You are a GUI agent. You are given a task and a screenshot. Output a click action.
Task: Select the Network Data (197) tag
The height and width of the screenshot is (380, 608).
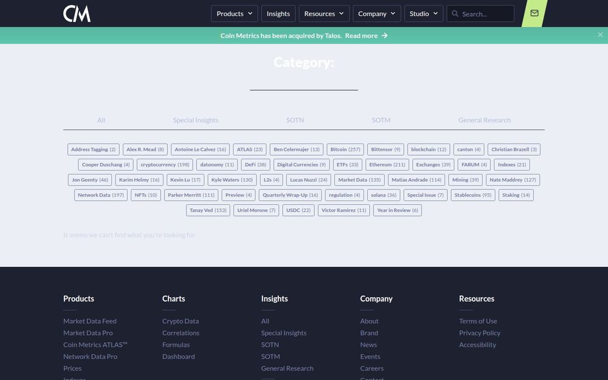[x=101, y=195]
